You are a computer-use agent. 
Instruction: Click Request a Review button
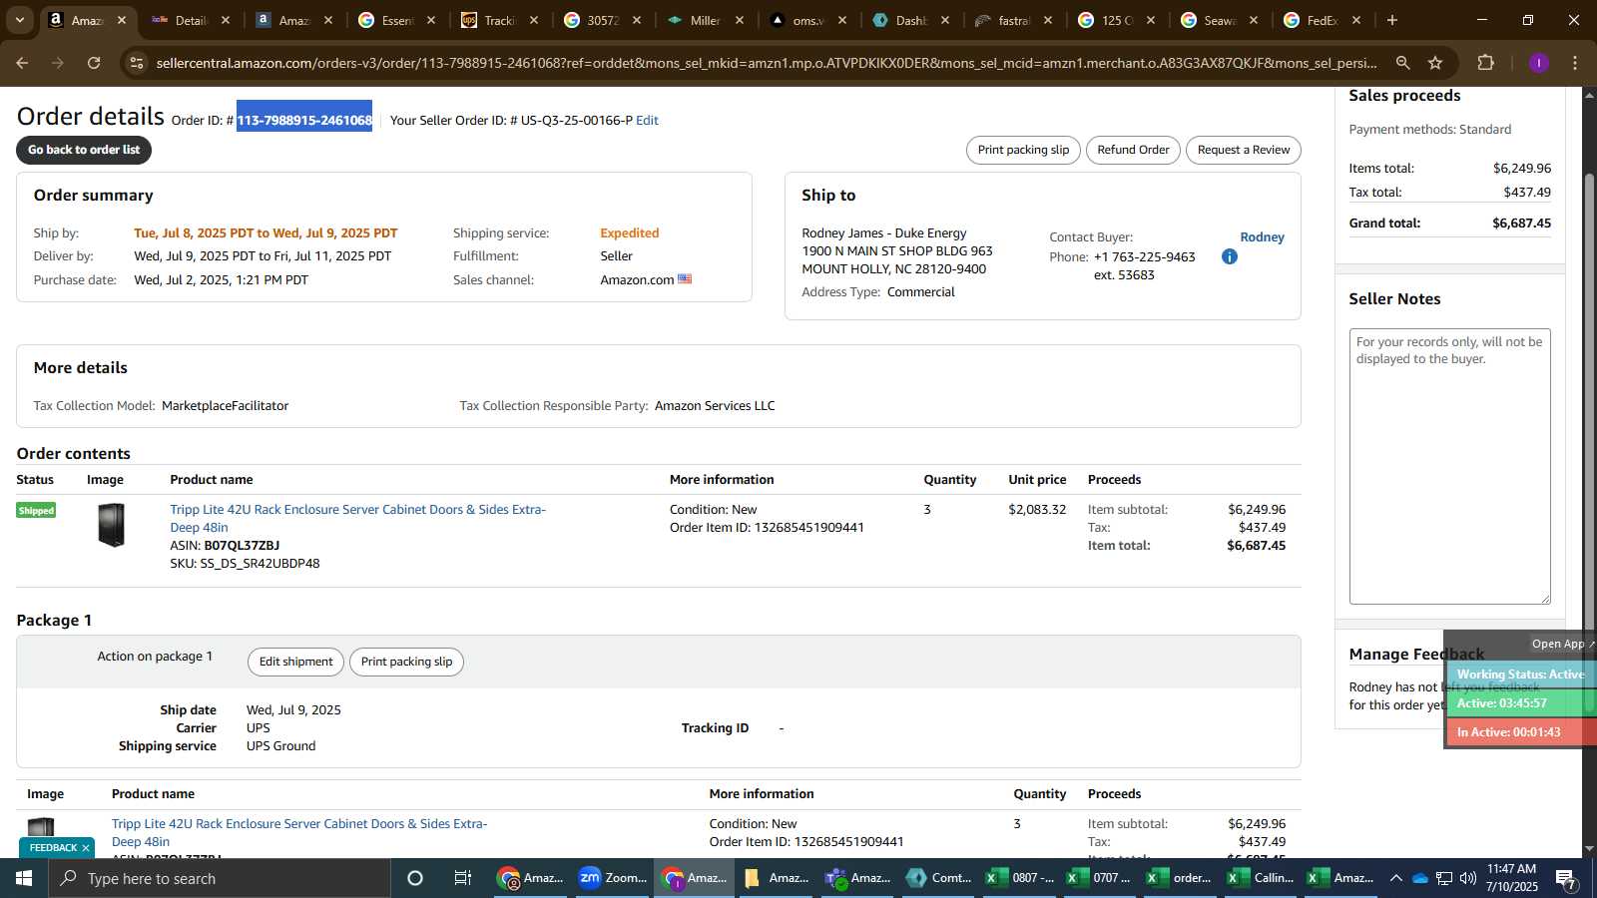[1243, 150]
